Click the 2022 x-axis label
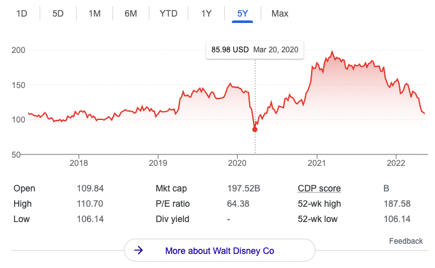Image resolution: width=435 pixels, height=268 pixels. point(397,163)
